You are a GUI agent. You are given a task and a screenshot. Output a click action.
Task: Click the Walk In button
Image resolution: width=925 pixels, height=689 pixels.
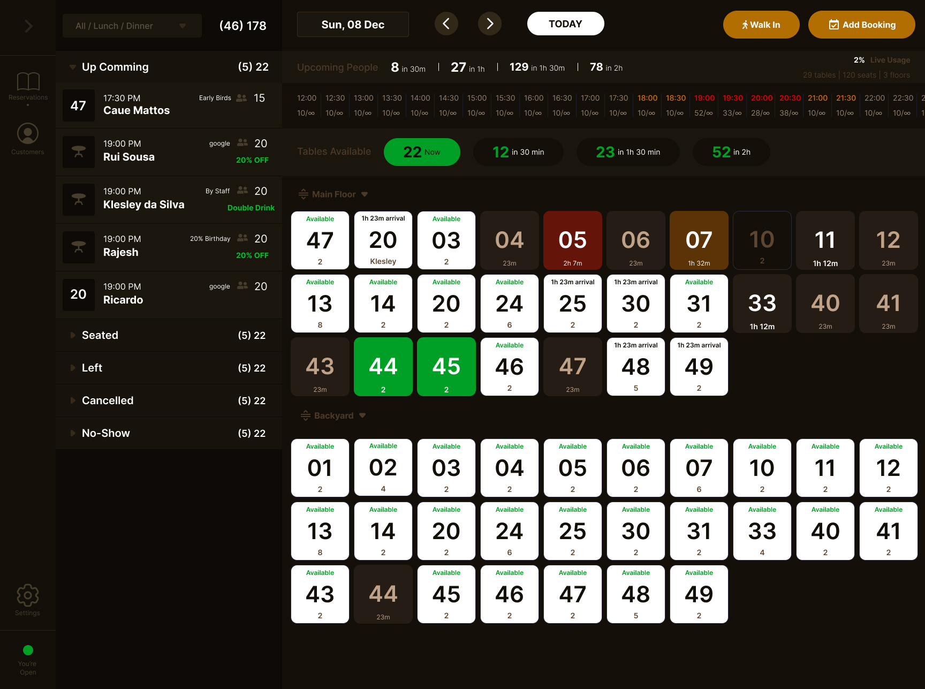pyautogui.click(x=761, y=25)
